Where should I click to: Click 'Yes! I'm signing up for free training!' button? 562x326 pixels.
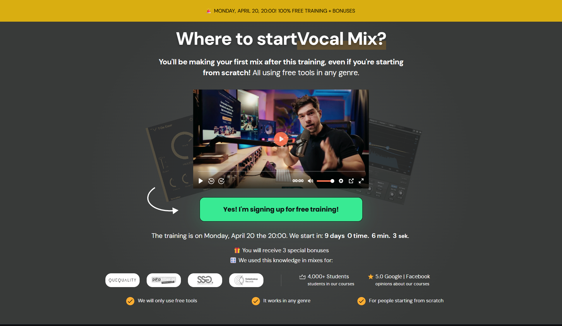coord(281,209)
